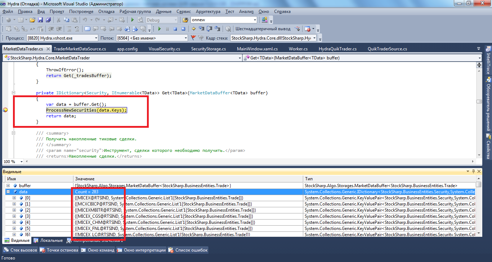Viewport: 492px width, 262px height.
Task: Toggle Шестнадцатеричный вывод hexadecimal display
Action: (x=263, y=29)
